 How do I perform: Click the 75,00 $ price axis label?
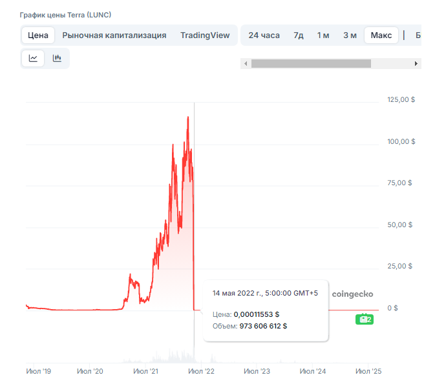tap(399, 183)
